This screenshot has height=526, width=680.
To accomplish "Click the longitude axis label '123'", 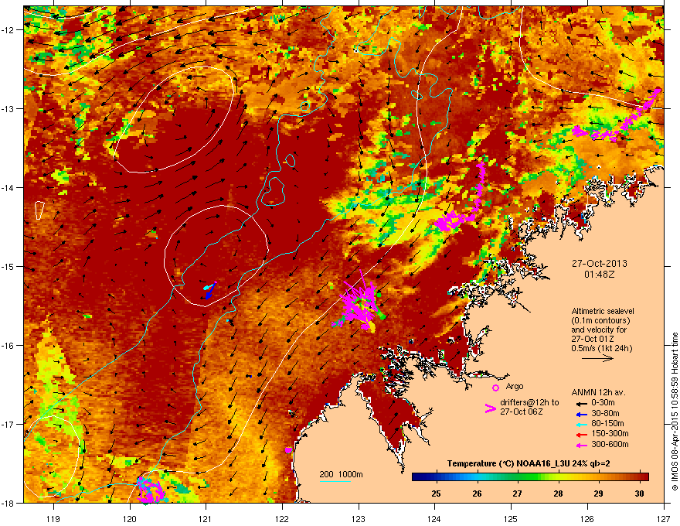I will (x=359, y=518).
